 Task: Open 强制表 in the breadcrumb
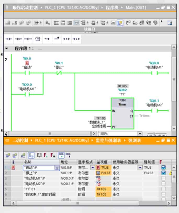point(134,140)
